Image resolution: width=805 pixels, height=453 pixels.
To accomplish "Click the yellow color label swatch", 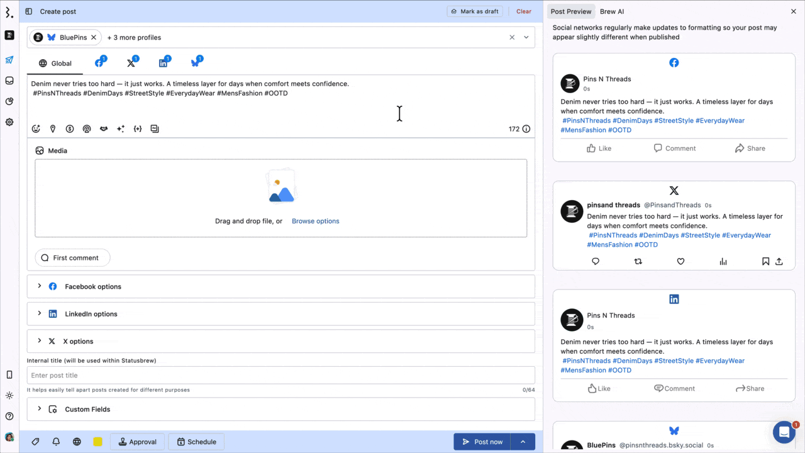I will [97, 442].
